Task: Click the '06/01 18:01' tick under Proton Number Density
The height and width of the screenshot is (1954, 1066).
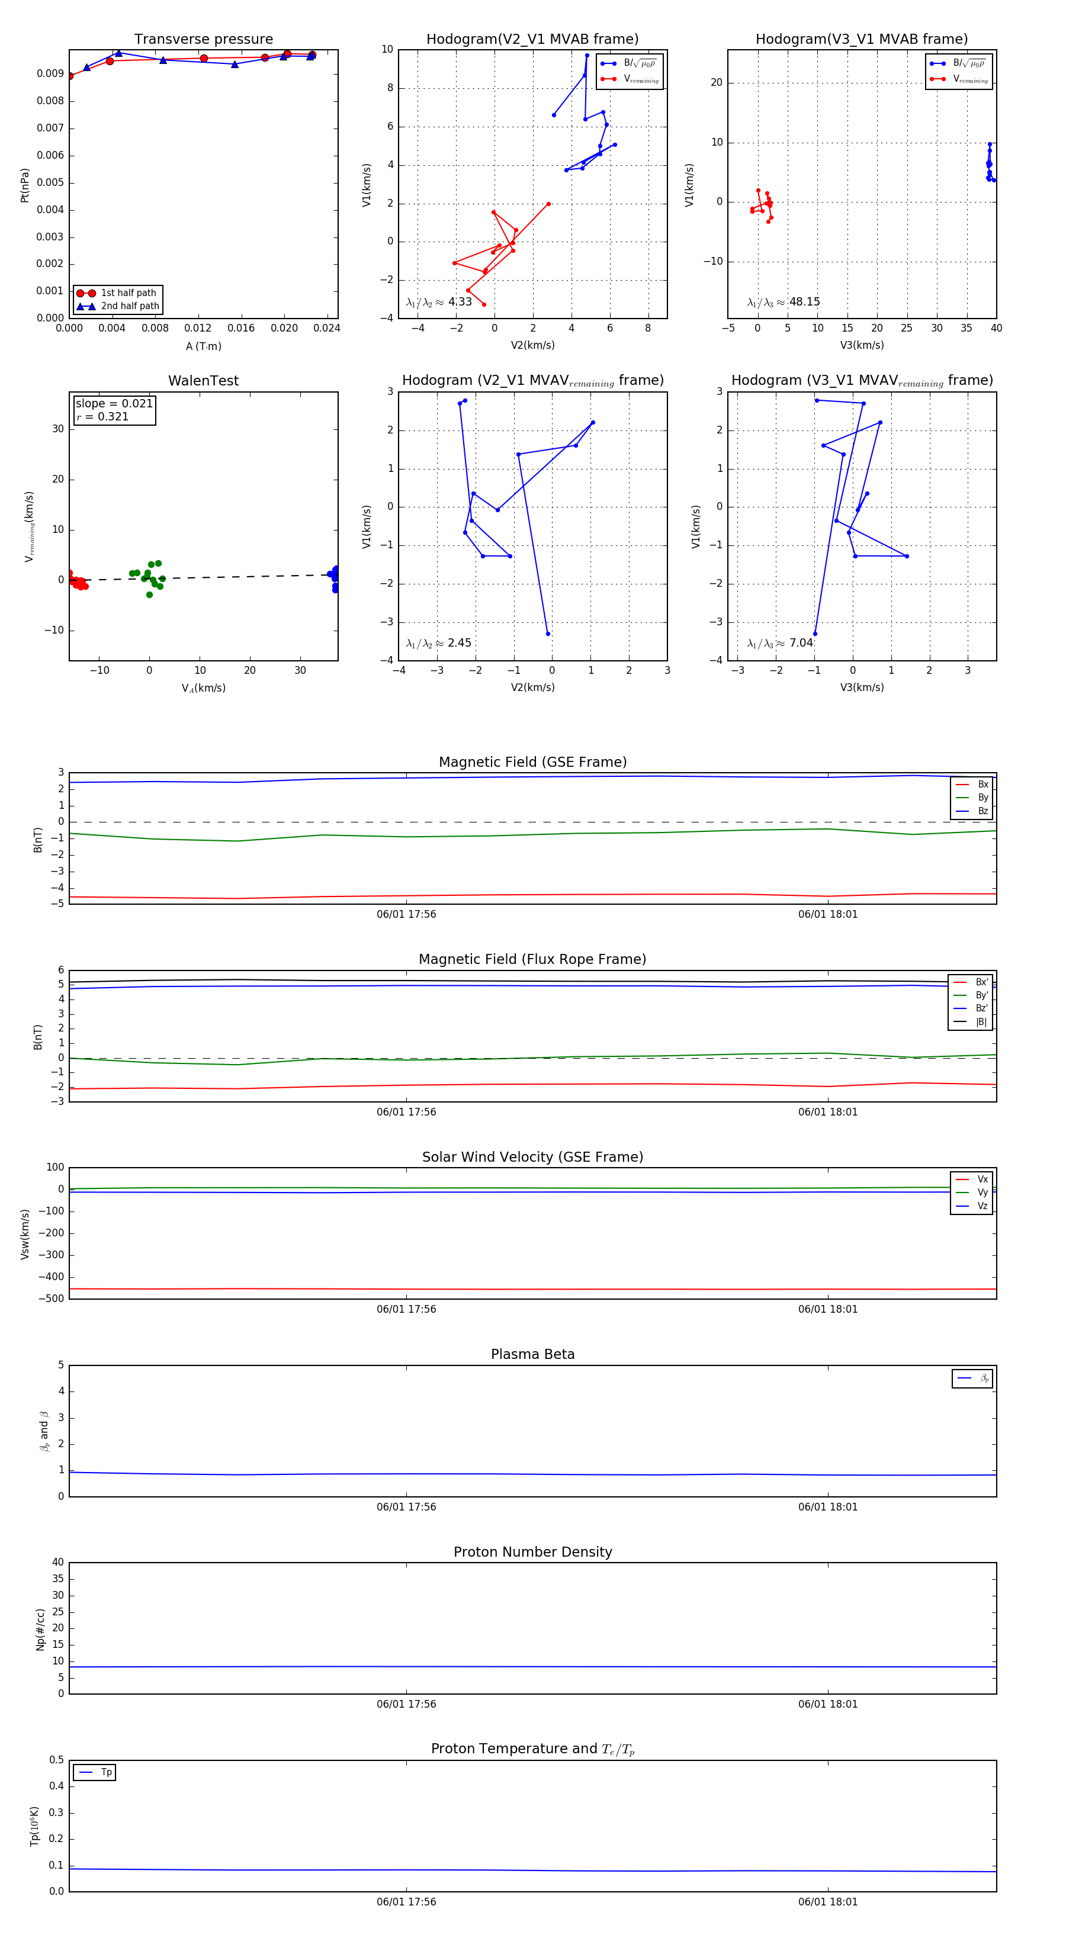Action: point(828,1705)
